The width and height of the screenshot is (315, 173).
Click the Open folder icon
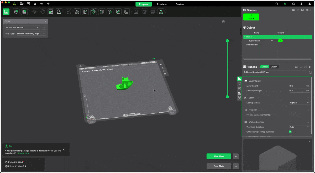[22, 4]
